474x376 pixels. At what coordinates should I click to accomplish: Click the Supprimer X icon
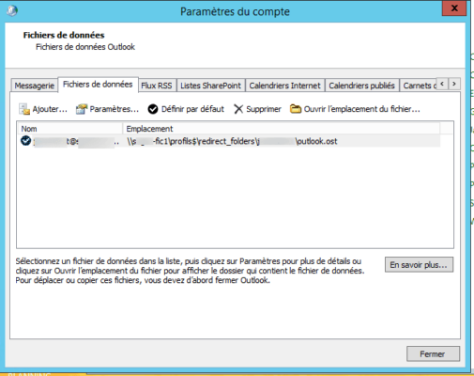(x=238, y=109)
